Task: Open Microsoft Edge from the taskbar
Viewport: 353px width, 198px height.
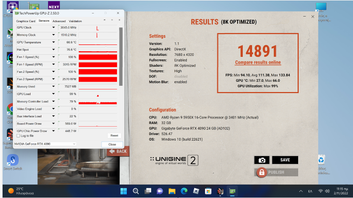Action: pyautogui.click(x=184, y=191)
